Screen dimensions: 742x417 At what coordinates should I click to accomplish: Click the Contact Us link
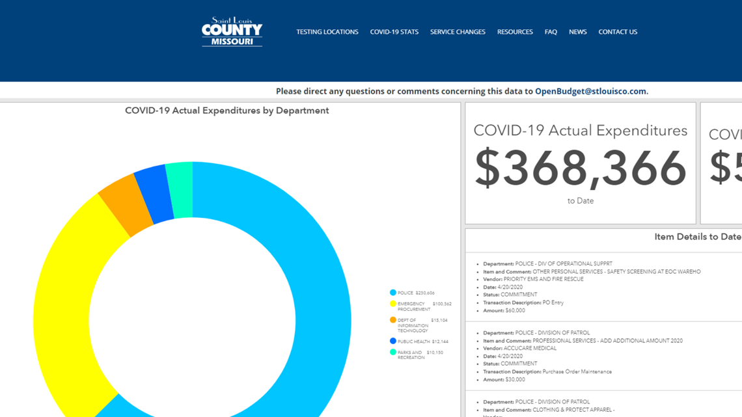[618, 32]
